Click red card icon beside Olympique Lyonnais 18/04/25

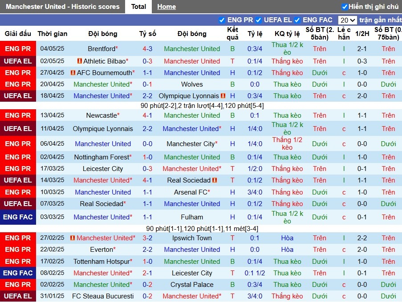(x=223, y=96)
